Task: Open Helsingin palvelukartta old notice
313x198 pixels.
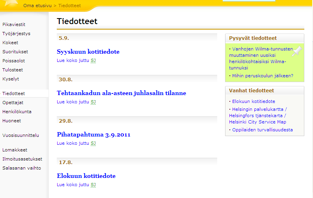Action: (258, 116)
